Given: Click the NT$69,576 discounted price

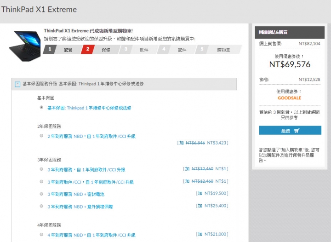Looking at the screenshot, I should pos(290,64).
